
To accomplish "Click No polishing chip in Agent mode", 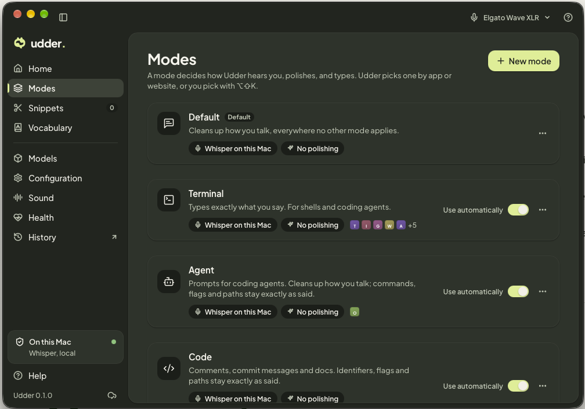I will coord(312,312).
